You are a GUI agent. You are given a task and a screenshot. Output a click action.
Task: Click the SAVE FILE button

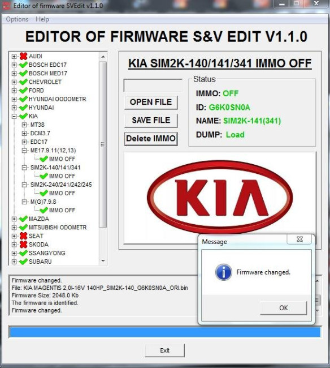(x=151, y=121)
